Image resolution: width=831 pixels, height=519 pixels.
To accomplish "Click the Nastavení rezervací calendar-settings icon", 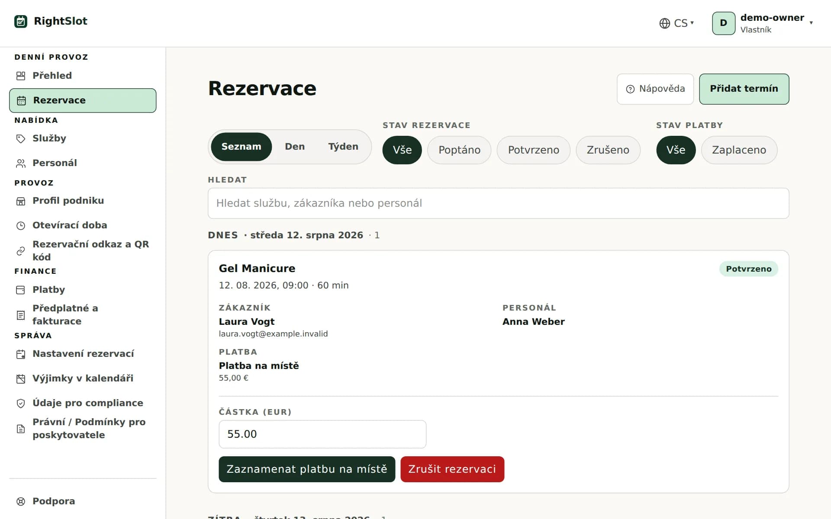I will tap(21, 354).
